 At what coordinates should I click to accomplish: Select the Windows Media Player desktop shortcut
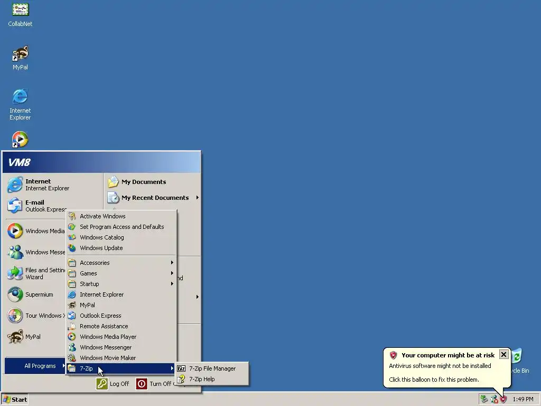[20, 140]
